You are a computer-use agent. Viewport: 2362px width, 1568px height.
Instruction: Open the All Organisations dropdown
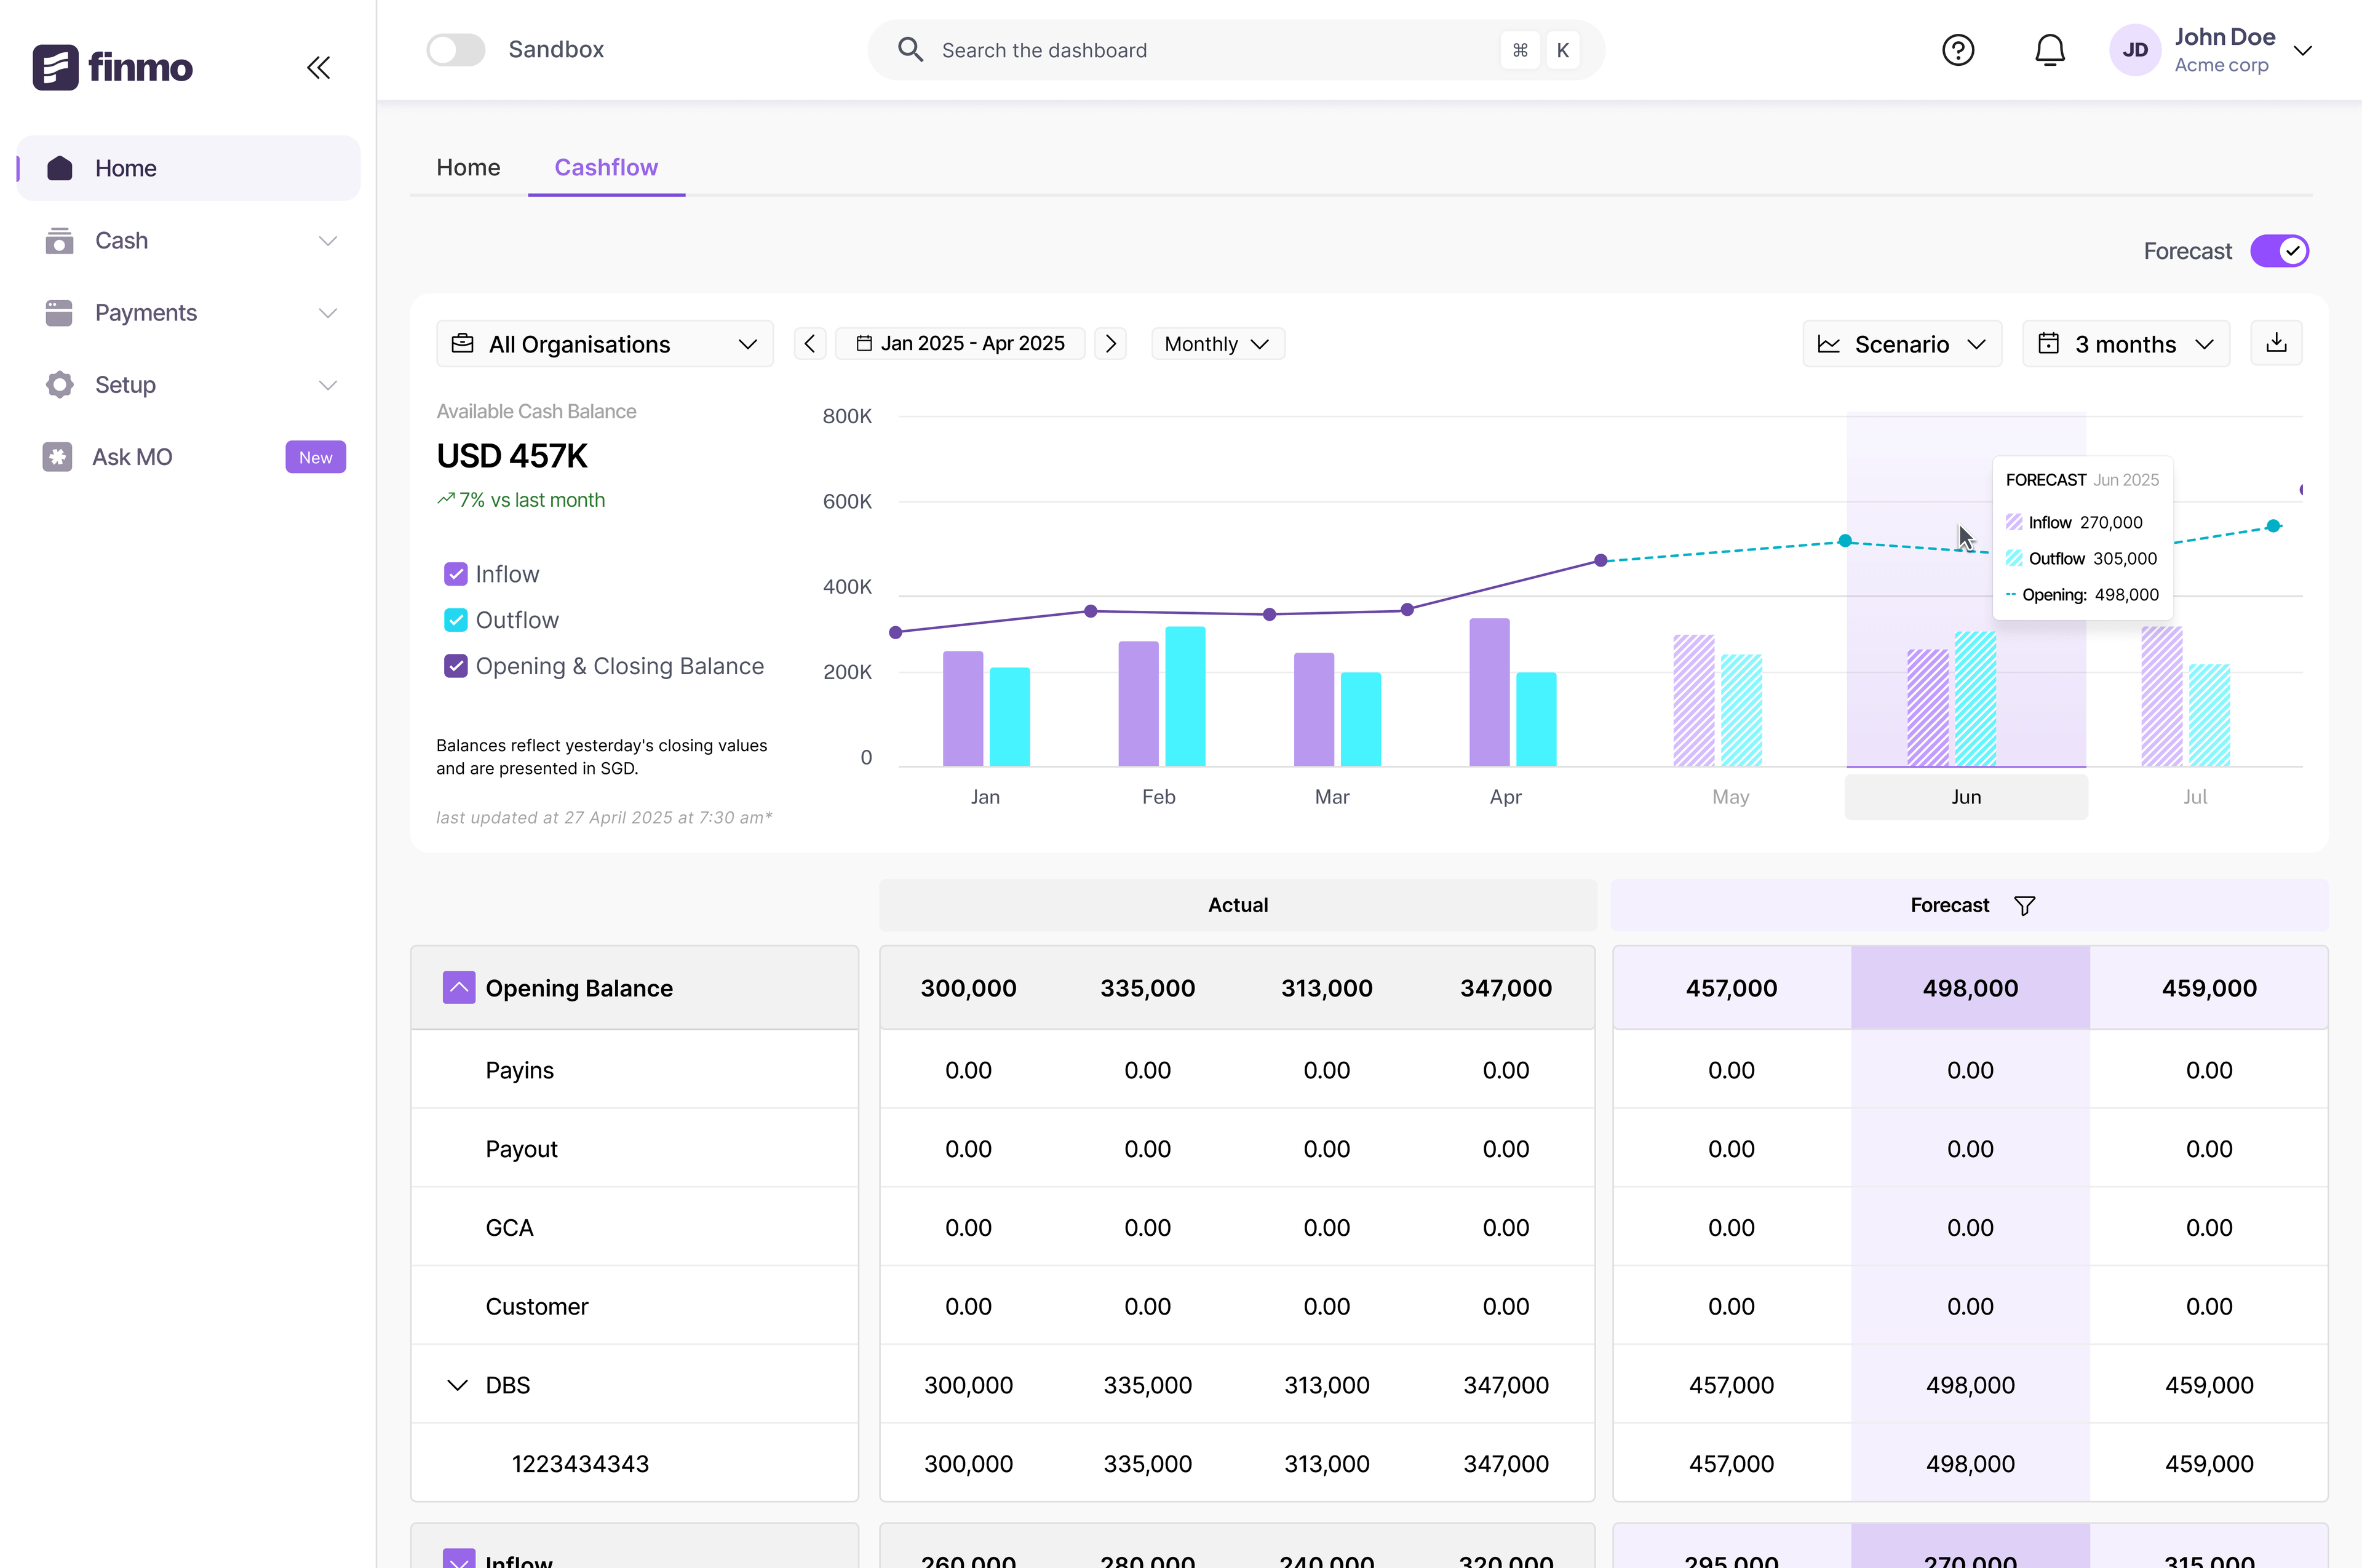[x=604, y=344]
